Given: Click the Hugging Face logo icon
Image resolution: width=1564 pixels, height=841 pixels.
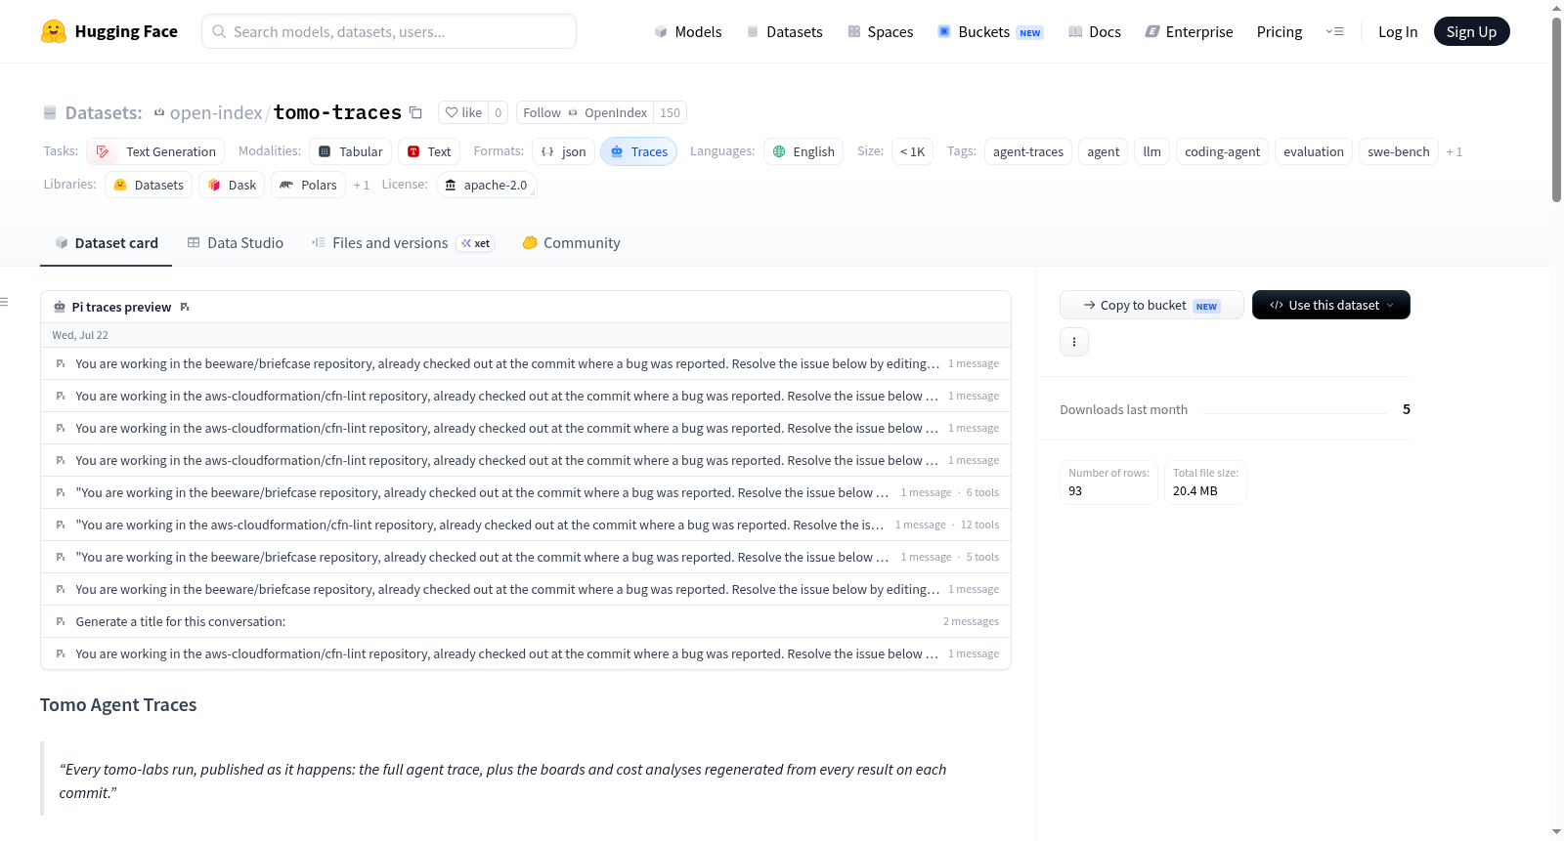Looking at the screenshot, I should coord(54,31).
